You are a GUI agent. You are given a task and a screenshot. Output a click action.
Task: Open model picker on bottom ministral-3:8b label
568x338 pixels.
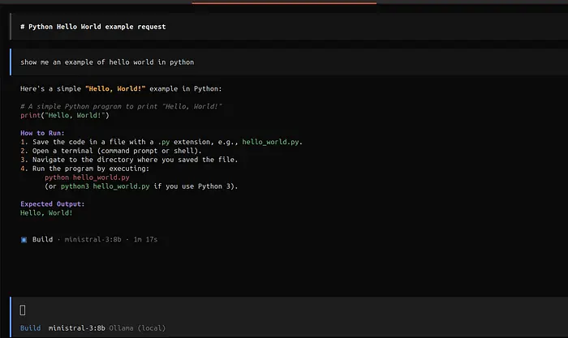point(76,327)
